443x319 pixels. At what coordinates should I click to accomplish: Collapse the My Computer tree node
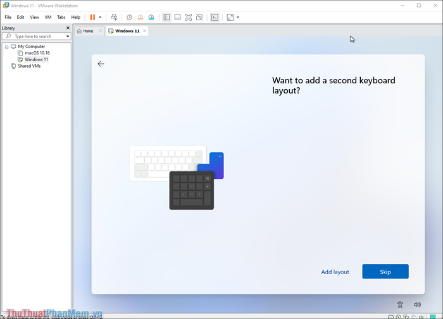[x=6, y=47]
